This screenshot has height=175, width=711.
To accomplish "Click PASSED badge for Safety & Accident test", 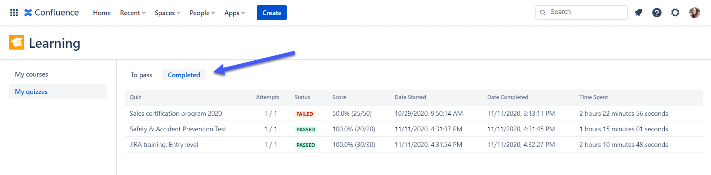I will [x=306, y=129].
